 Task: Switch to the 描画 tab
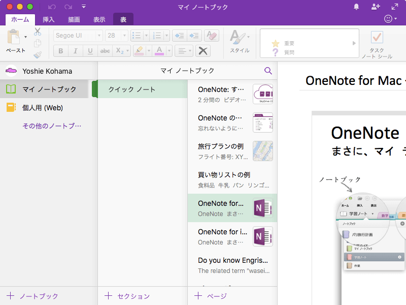point(74,19)
